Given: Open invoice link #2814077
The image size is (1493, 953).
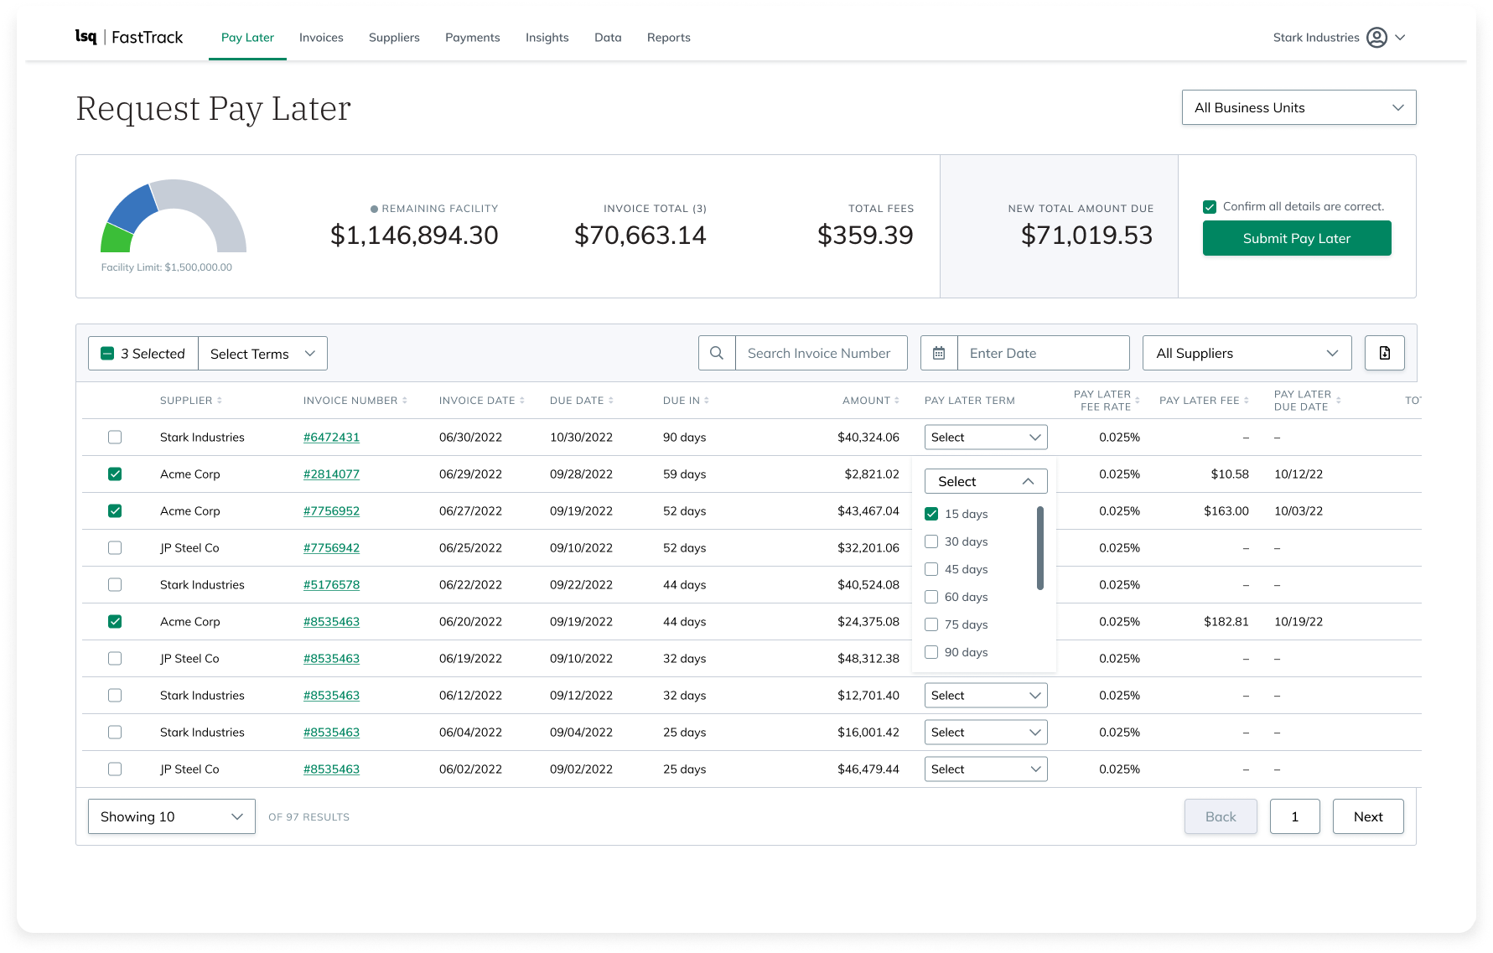Looking at the screenshot, I should (331, 474).
